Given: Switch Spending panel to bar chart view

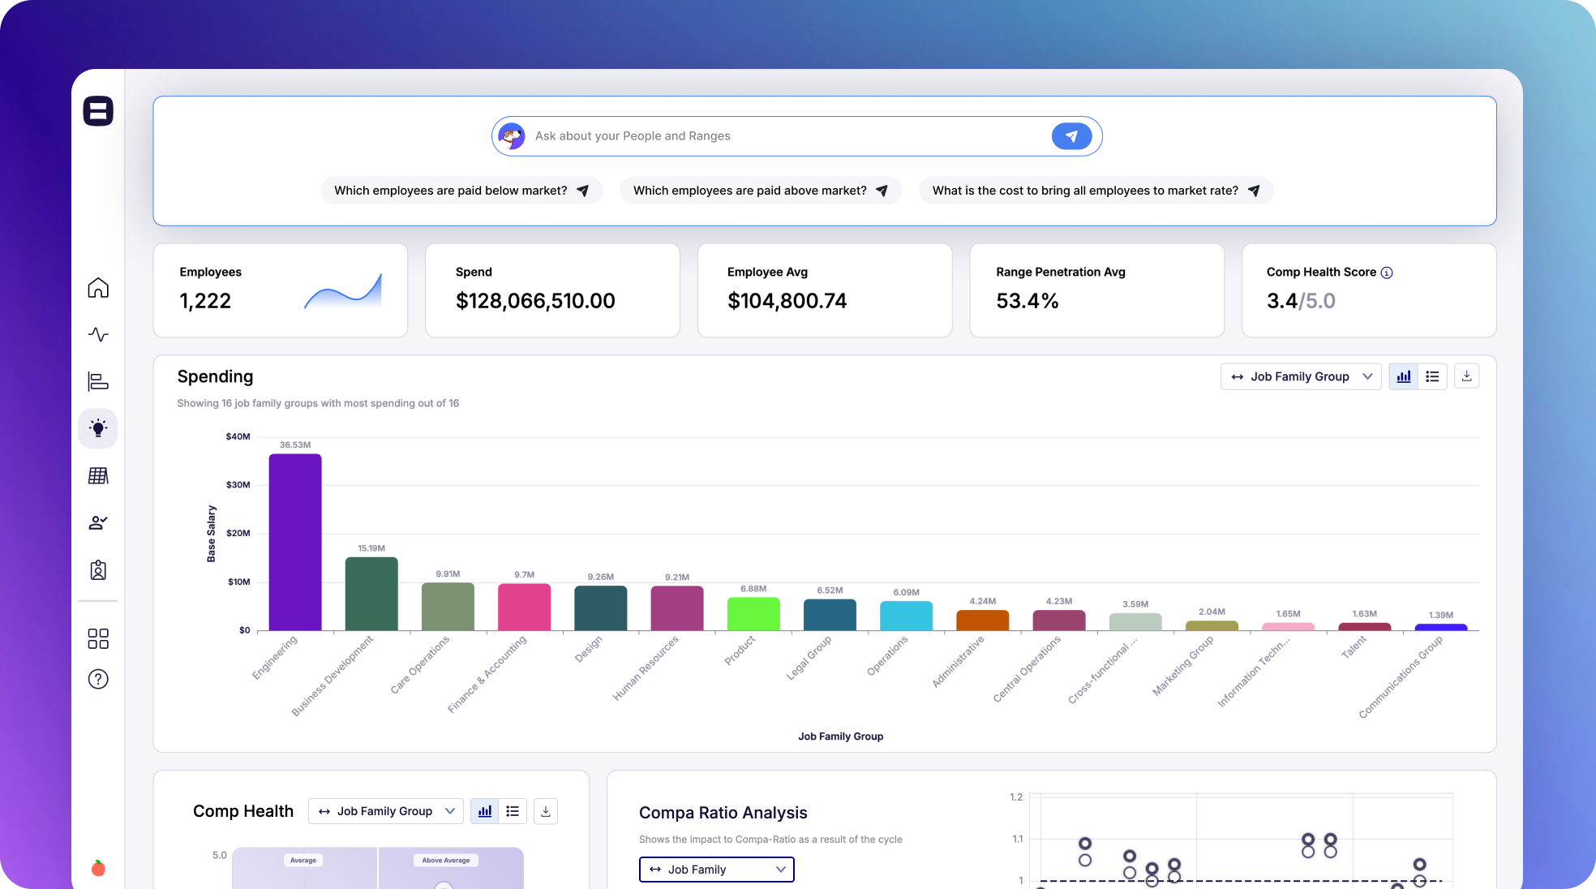Looking at the screenshot, I should [1404, 376].
